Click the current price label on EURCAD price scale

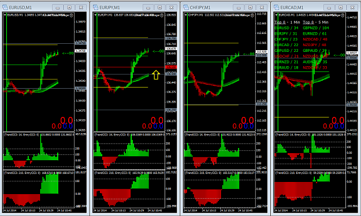click(352, 53)
